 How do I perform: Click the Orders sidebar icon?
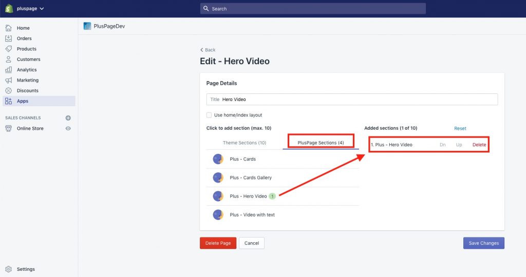9,38
